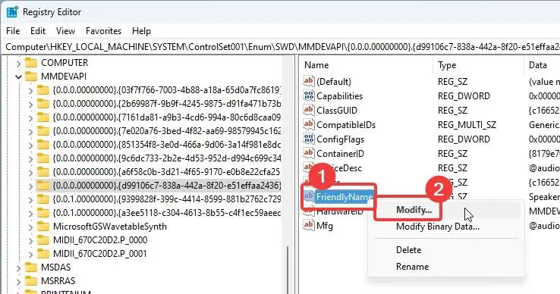
Task: Expand the COMPUTER key
Action: pos(18,64)
